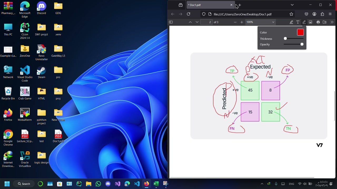This screenshot has width=337, height=189.
Task: Print the PDF document
Action: 318,22
